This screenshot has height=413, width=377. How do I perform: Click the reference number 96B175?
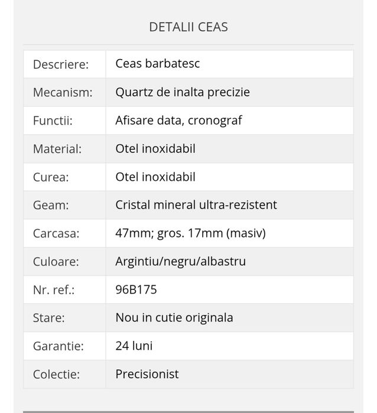click(x=136, y=290)
